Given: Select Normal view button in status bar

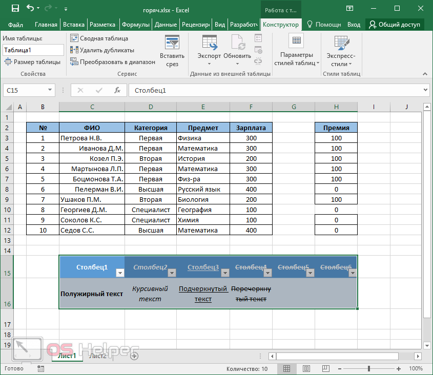Looking at the screenshot, I should pos(287,368).
